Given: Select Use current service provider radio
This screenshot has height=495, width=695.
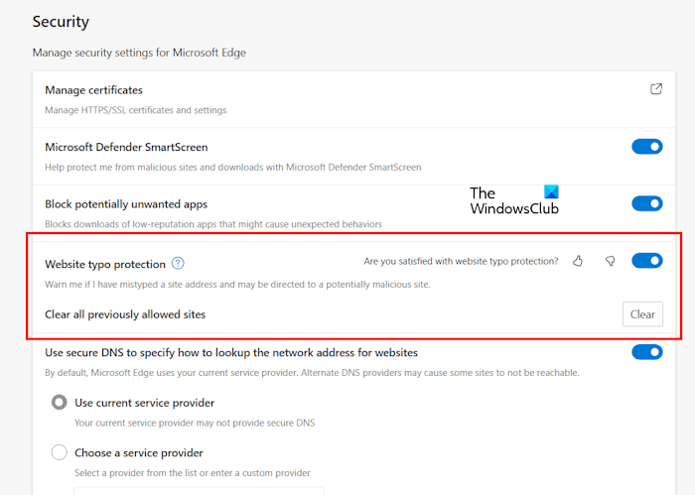Looking at the screenshot, I should [60, 403].
